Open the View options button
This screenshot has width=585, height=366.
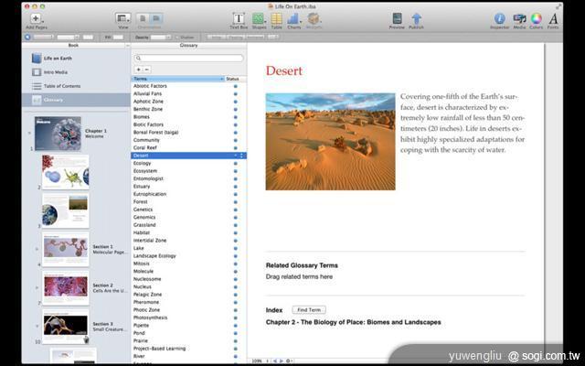pyautogui.click(x=122, y=18)
